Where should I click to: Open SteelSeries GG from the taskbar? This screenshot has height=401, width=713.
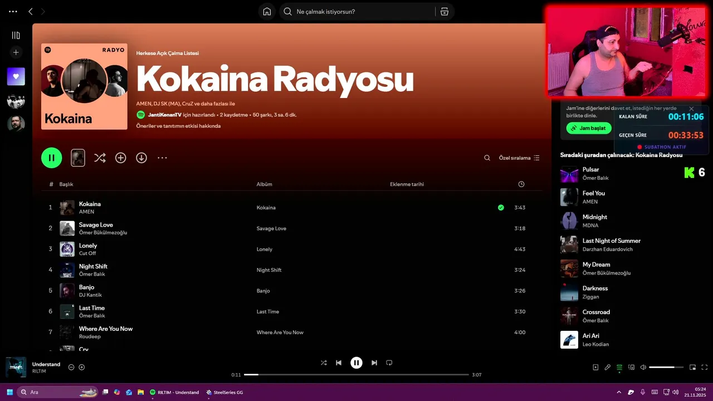[x=224, y=392]
